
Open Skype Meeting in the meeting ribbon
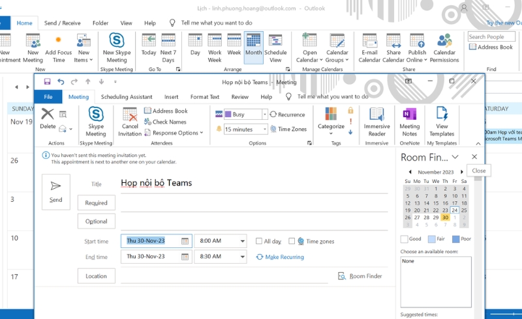point(96,122)
